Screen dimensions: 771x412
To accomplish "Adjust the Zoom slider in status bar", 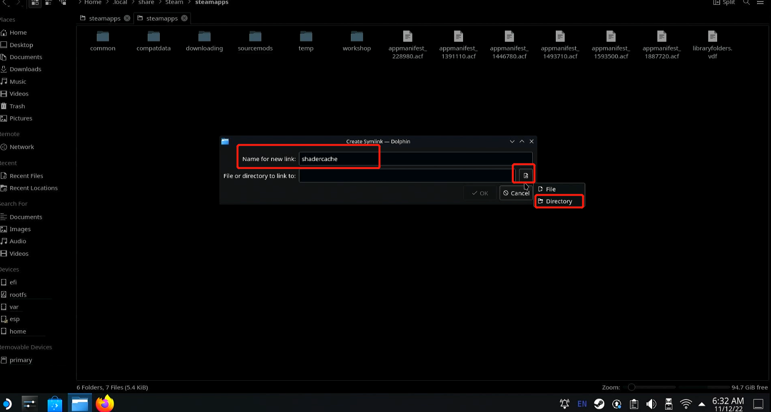I will (652, 387).
